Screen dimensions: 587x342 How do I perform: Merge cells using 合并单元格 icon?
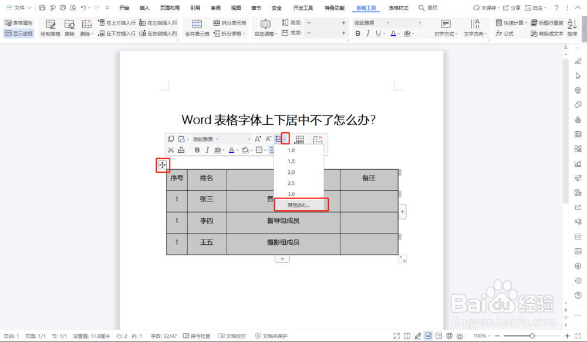pyautogui.click(x=198, y=25)
